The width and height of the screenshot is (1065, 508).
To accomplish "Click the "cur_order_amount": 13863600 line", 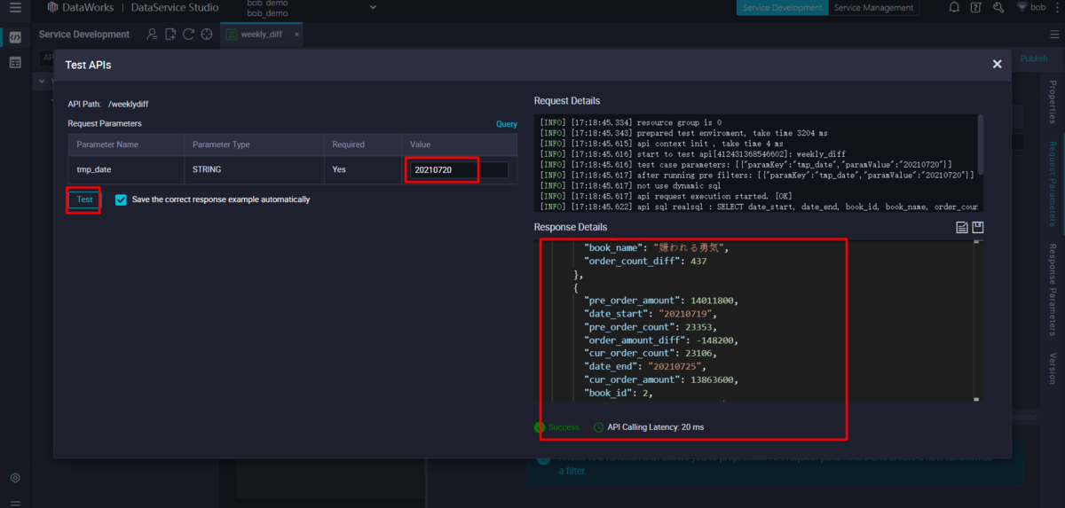I will click(x=660, y=379).
